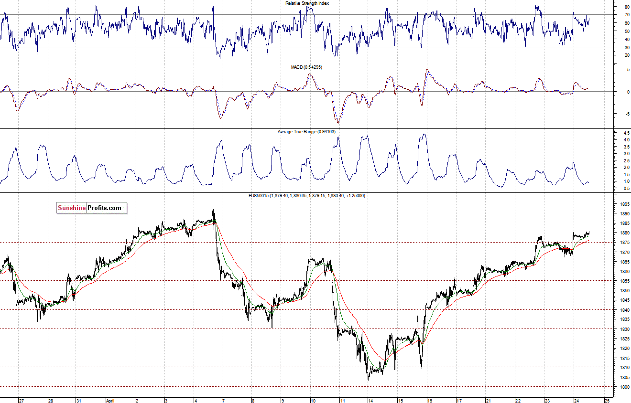Click the 1875 price axis label

(625, 243)
